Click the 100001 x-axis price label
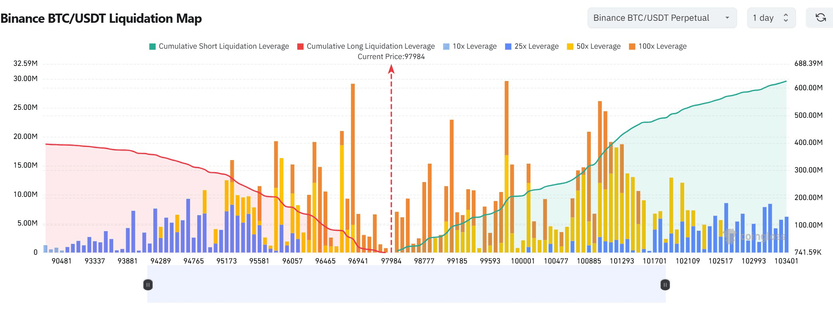 (x=523, y=261)
